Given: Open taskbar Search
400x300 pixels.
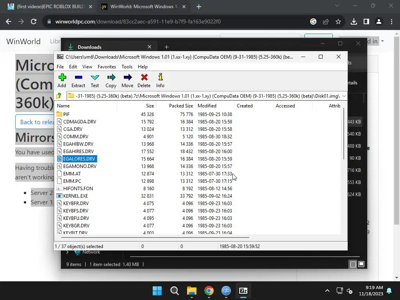Looking at the screenshot, I should (x=175, y=291).
